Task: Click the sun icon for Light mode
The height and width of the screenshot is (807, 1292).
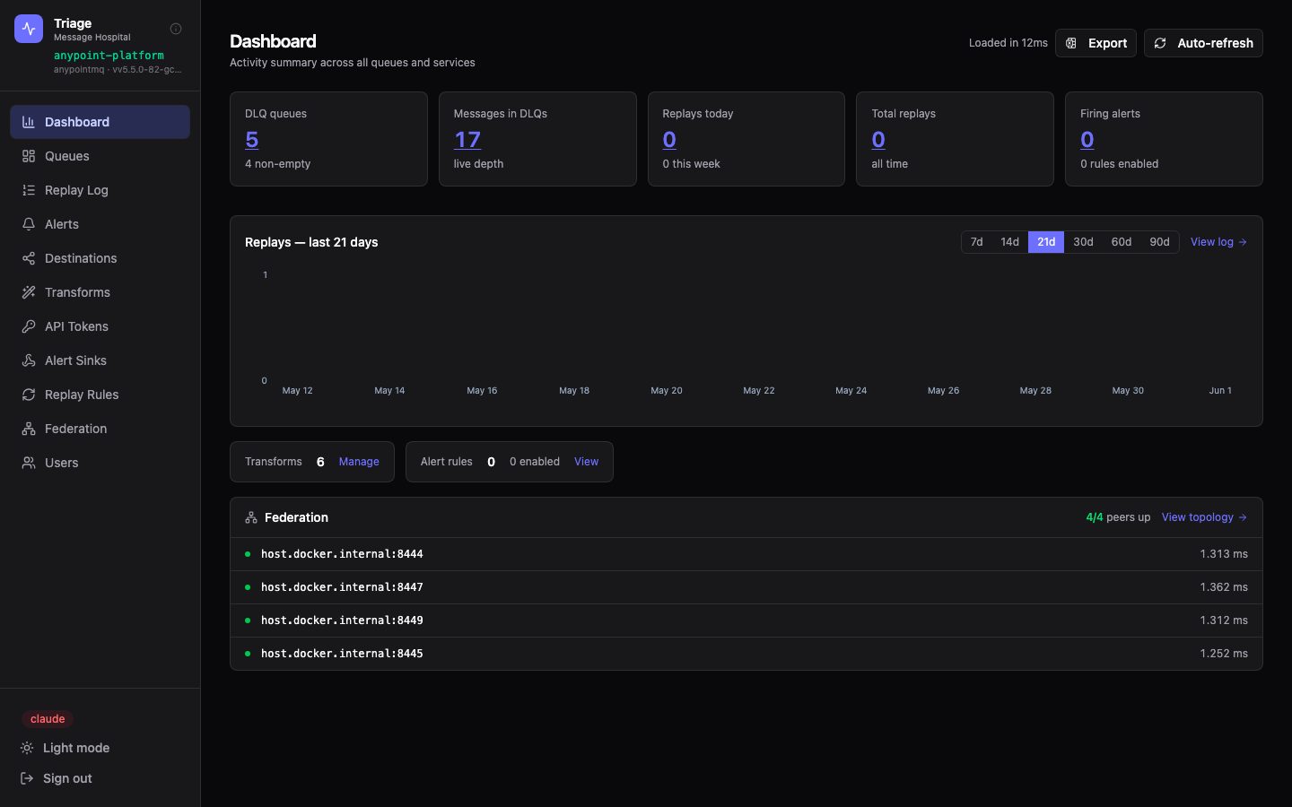Action: point(27,748)
